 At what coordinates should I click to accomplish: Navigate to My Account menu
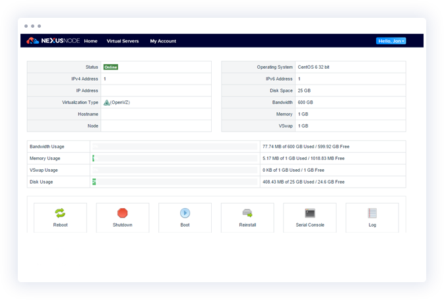[163, 41]
